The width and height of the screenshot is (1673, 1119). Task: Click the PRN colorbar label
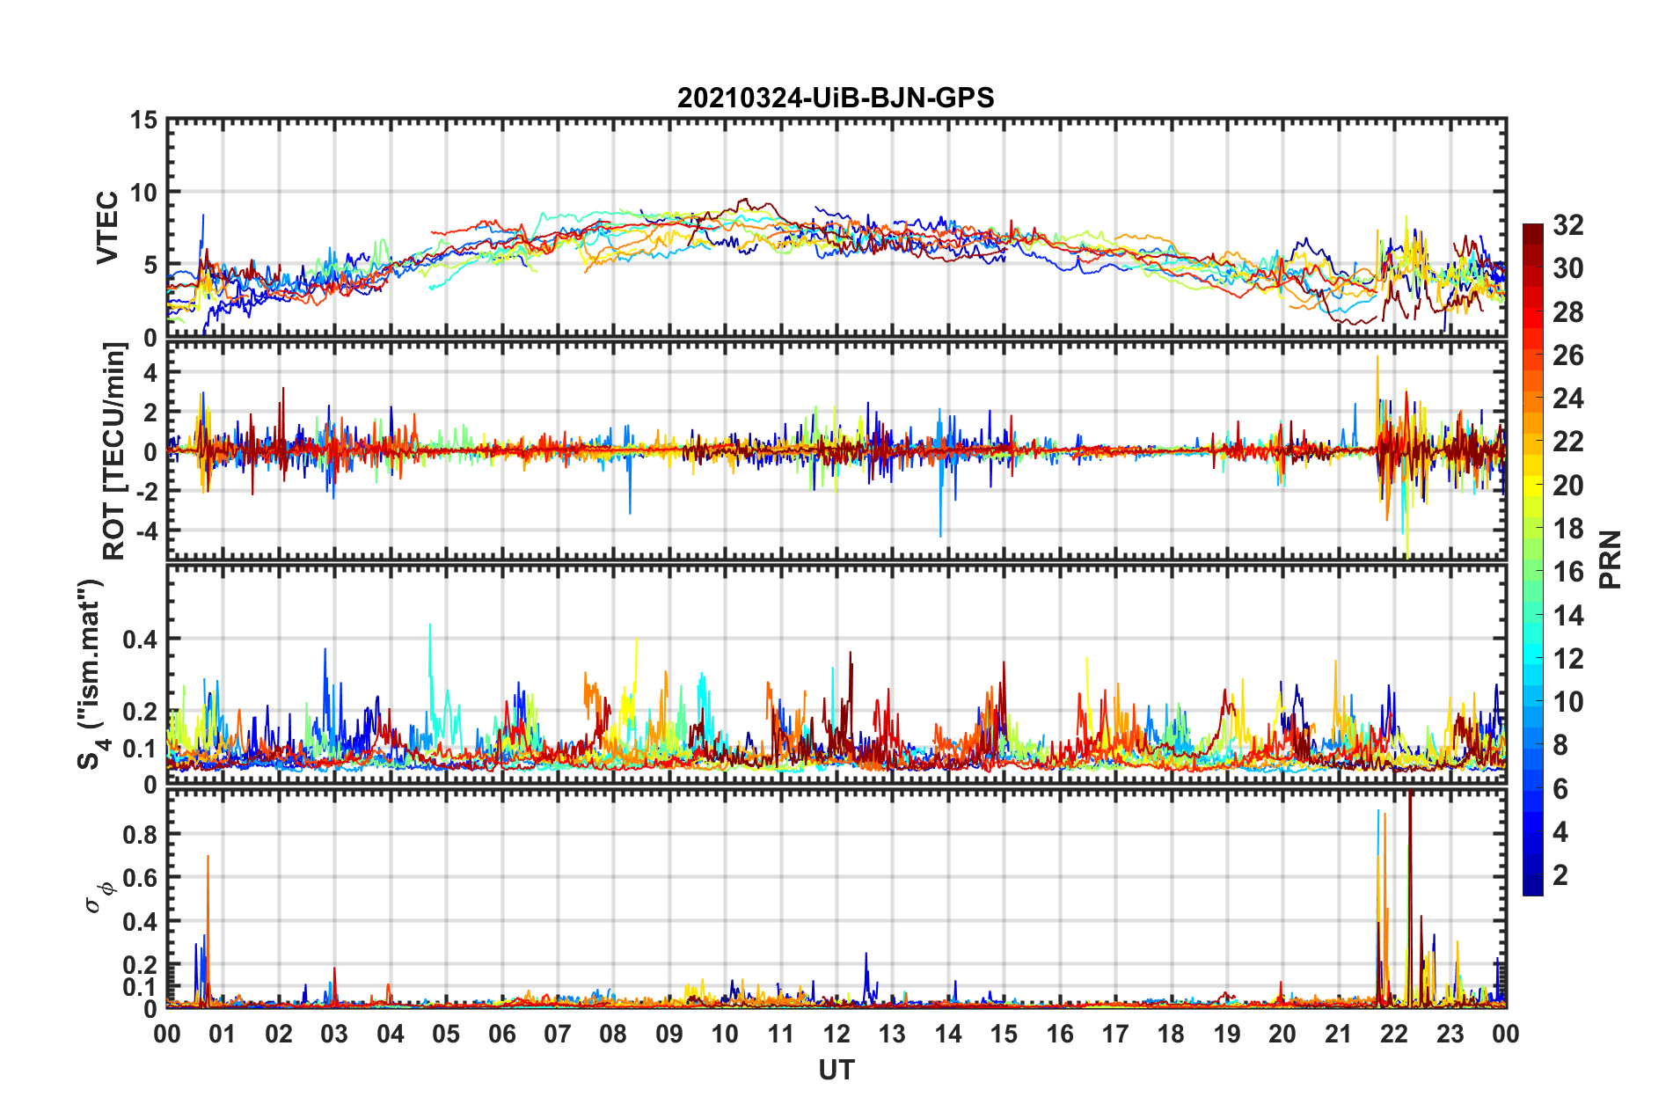(1611, 559)
